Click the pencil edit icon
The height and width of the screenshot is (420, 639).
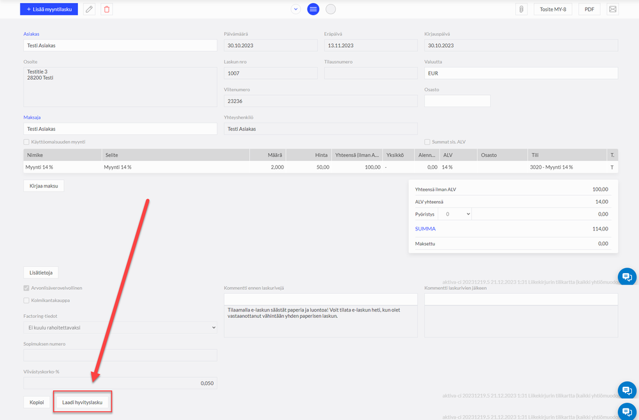point(90,9)
